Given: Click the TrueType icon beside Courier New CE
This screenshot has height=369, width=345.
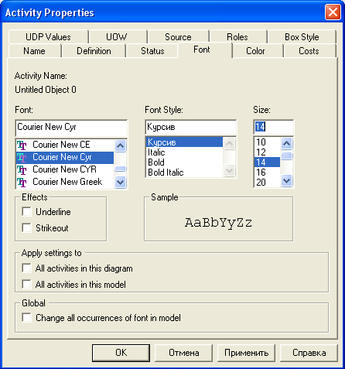Looking at the screenshot, I should coord(22,145).
